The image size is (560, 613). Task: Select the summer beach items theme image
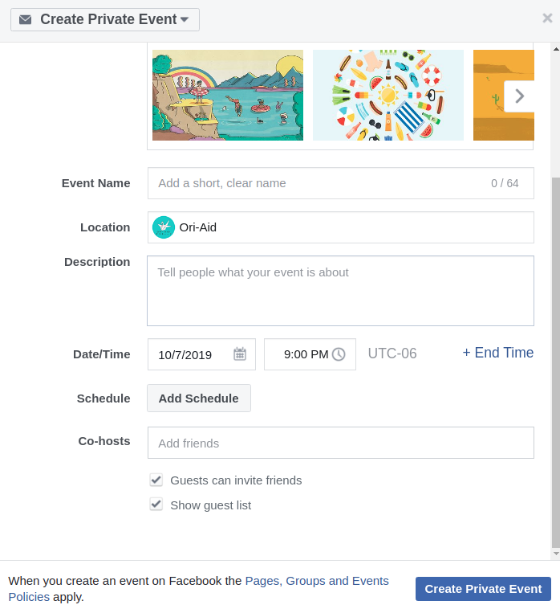point(388,96)
